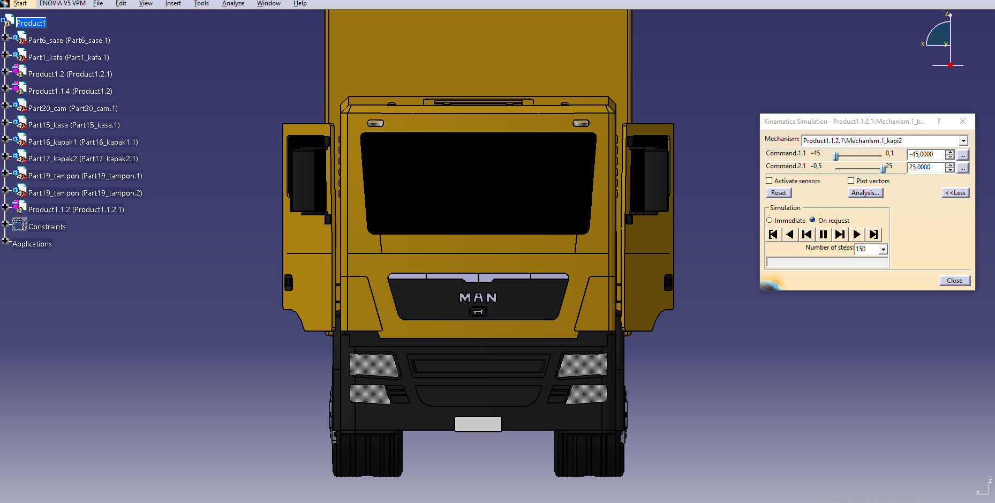Screen dimensions: 995x503
Task: Decrement the Command.1.1 value spinner
Action: point(950,157)
